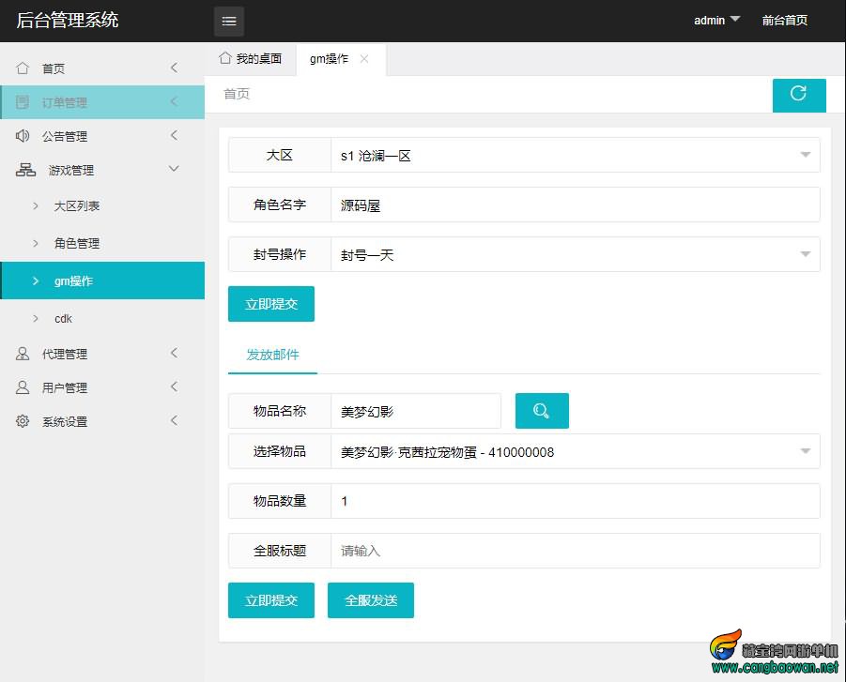Click the magnifier search icon button

point(542,411)
